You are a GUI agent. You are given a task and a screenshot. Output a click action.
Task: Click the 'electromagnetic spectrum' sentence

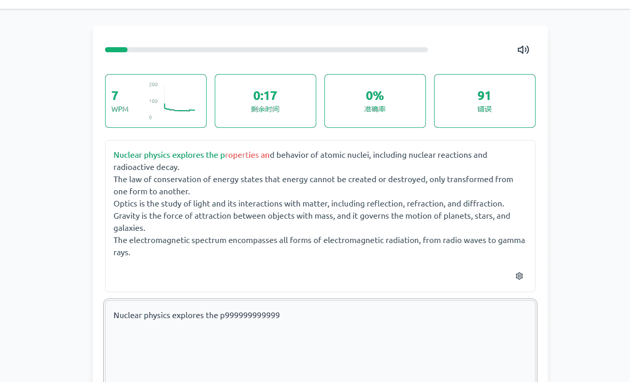319,246
